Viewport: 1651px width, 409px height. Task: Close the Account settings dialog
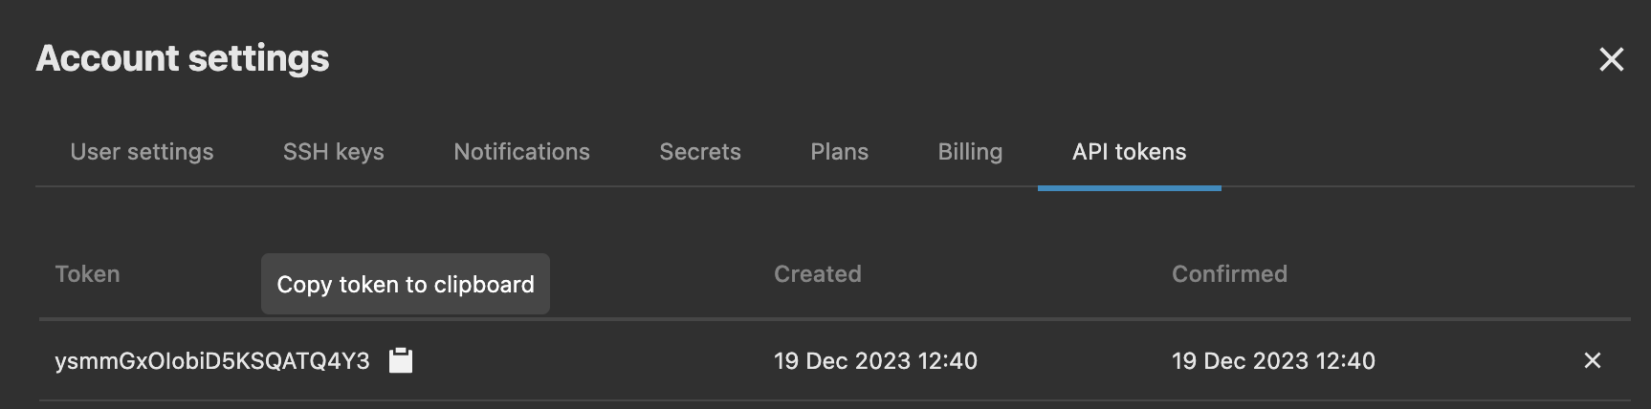pos(1611,59)
